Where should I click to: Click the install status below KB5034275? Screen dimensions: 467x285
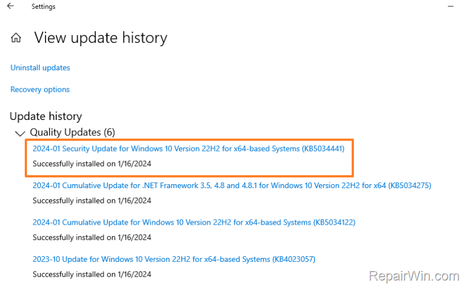(92, 201)
